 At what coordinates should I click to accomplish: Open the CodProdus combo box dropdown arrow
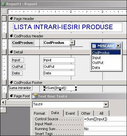pos(72,43)
